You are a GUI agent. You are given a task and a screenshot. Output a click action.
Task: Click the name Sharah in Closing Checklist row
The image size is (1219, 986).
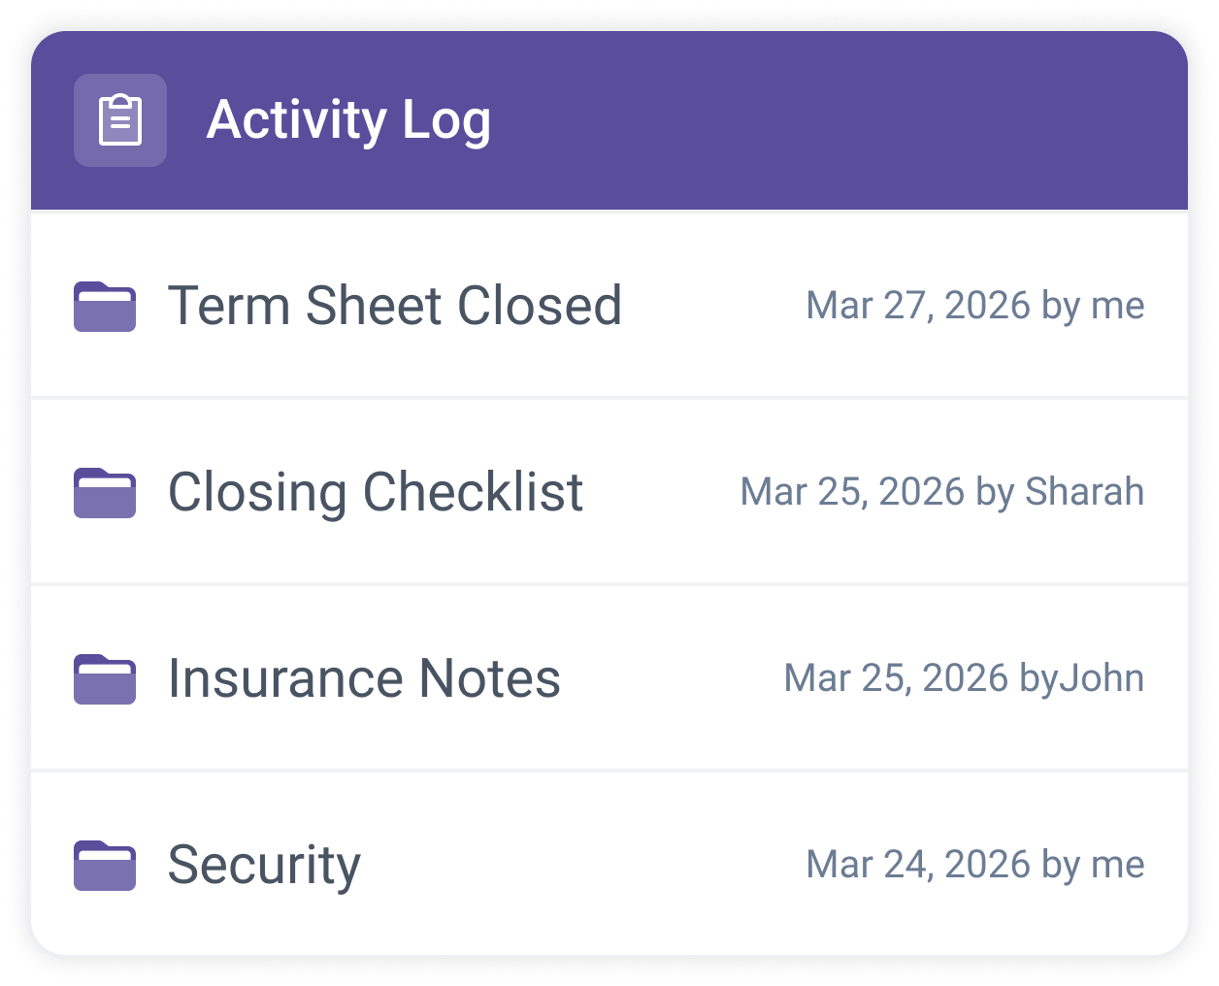pos(1085,492)
